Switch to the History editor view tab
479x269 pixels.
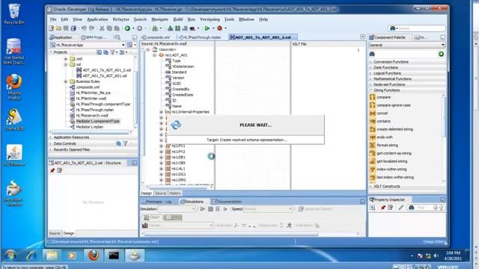point(174,194)
